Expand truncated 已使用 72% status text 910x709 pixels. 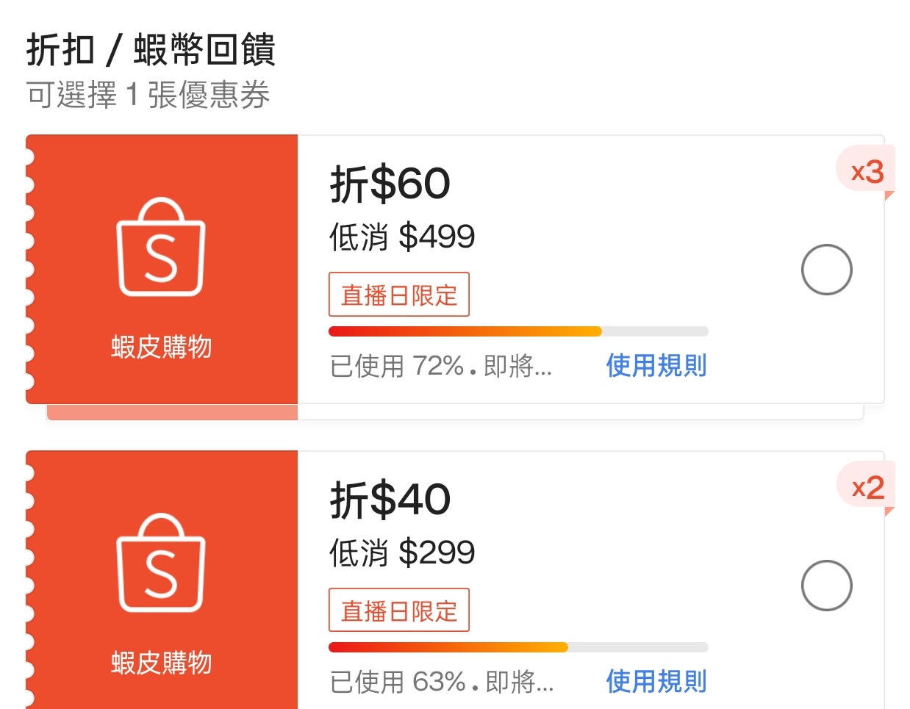[441, 365]
